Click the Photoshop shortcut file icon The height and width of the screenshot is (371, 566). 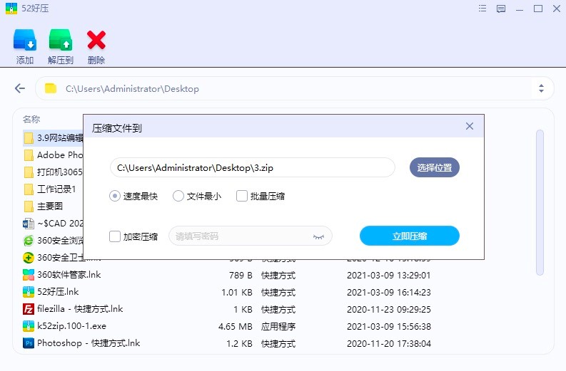[29, 343]
